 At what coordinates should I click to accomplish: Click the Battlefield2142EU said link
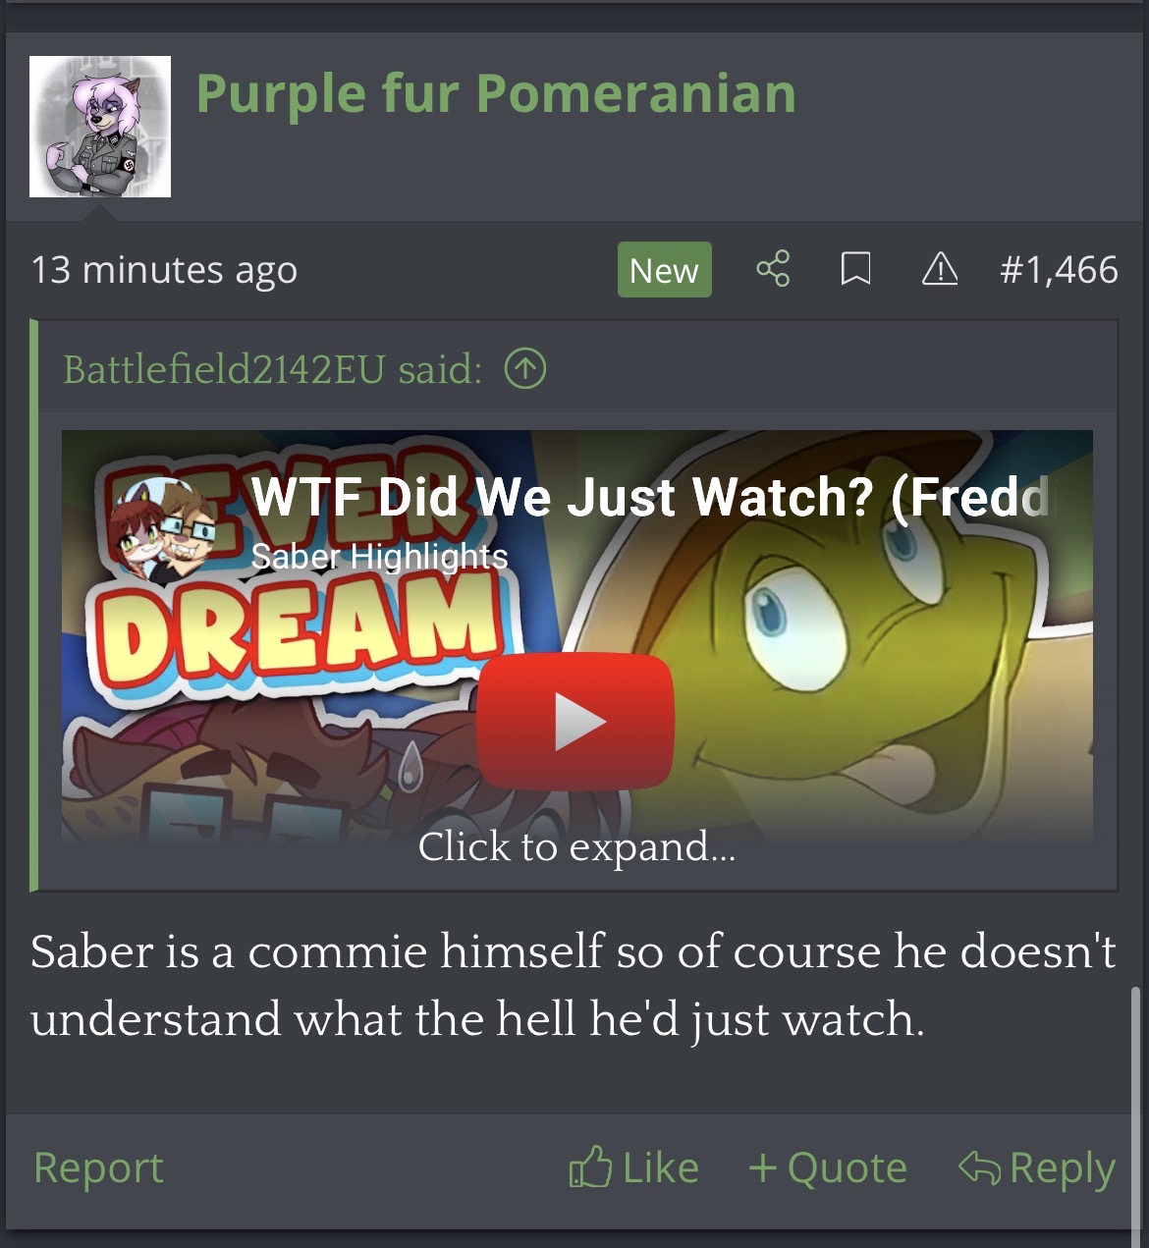pyautogui.click(x=273, y=369)
